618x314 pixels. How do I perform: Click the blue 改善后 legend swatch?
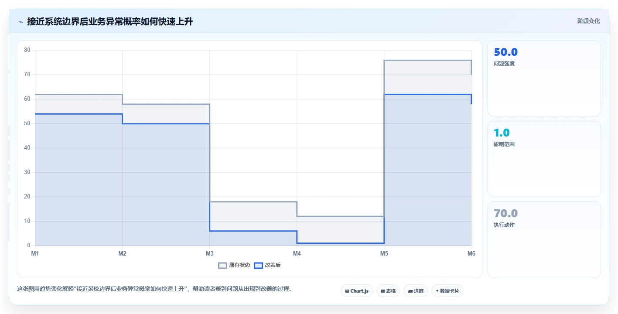click(x=259, y=265)
